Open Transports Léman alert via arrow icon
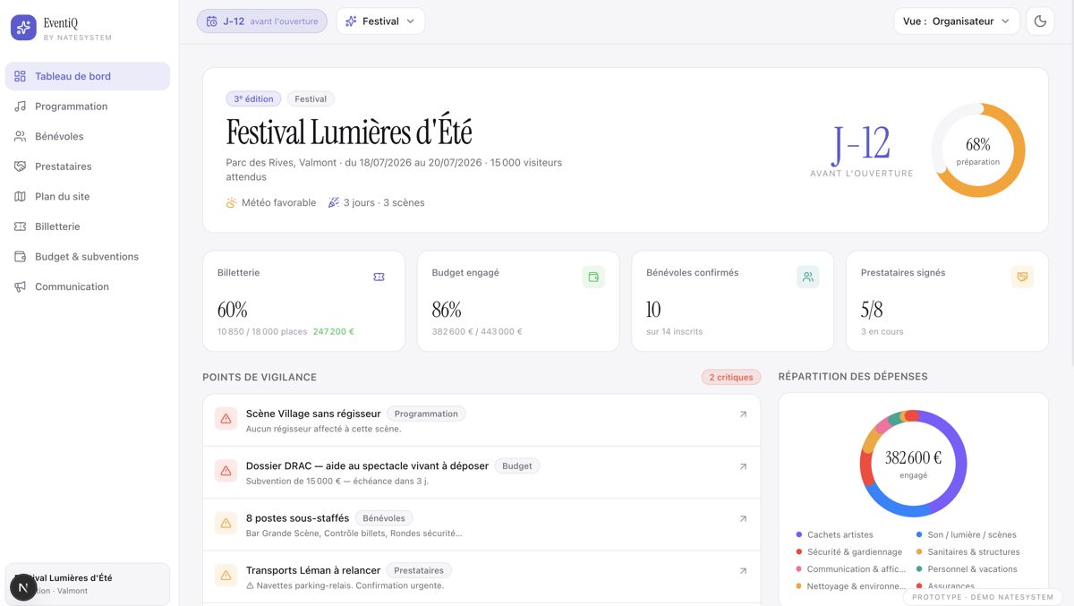1074x606 pixels. pos(743,570)
